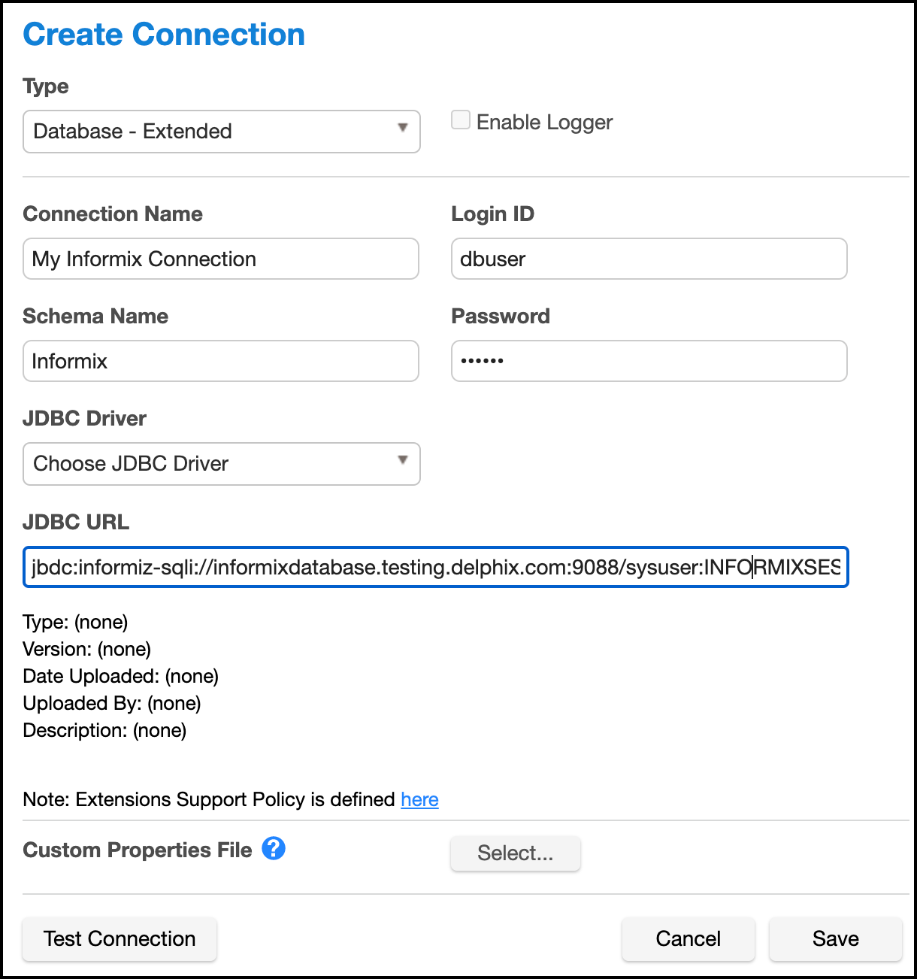The image size is (917, 979).
Task: Click the JDBC Driver dropdown arrow
Action: [x=403, y=460]
